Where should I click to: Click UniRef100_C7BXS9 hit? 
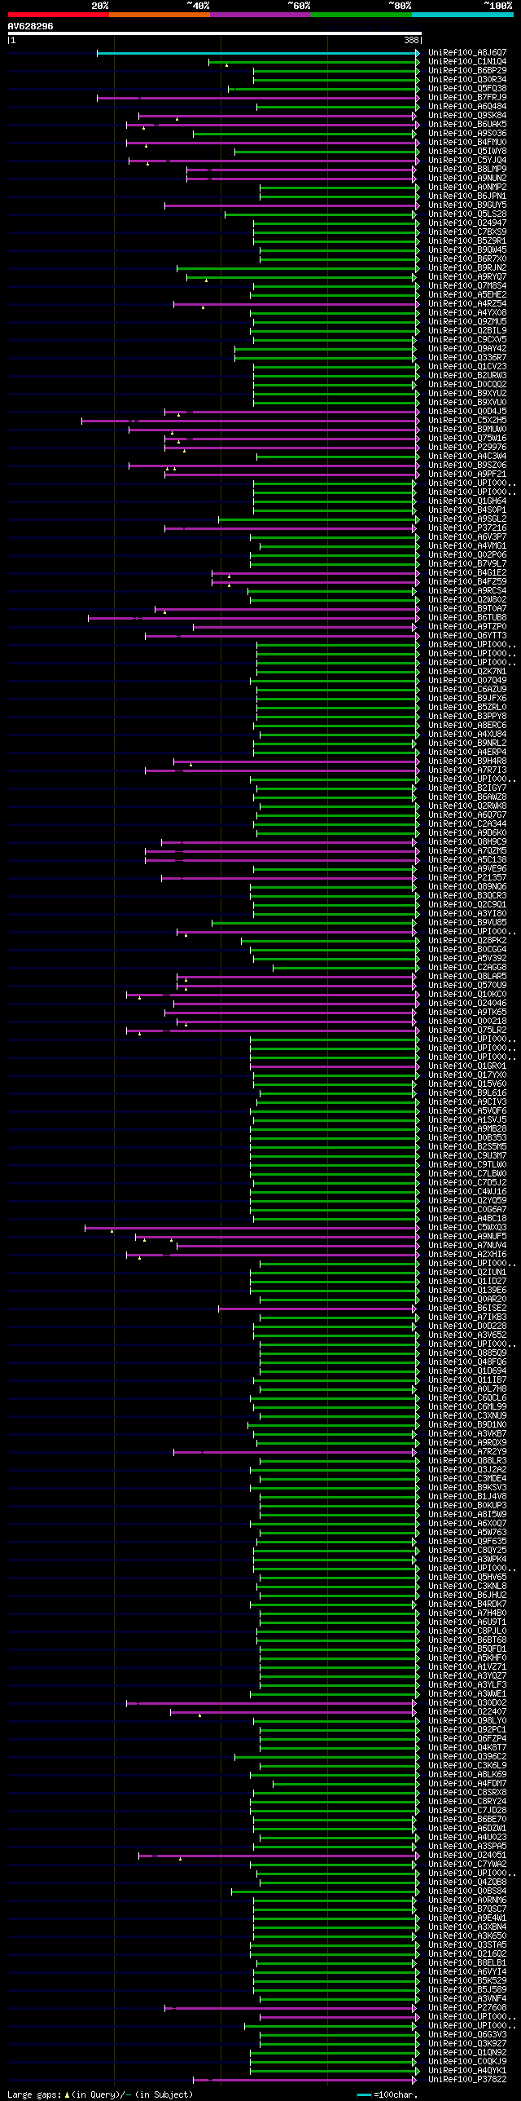click(467, 232)
